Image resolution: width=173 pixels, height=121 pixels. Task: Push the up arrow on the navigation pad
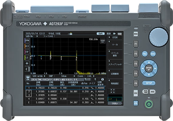point(149,62)
